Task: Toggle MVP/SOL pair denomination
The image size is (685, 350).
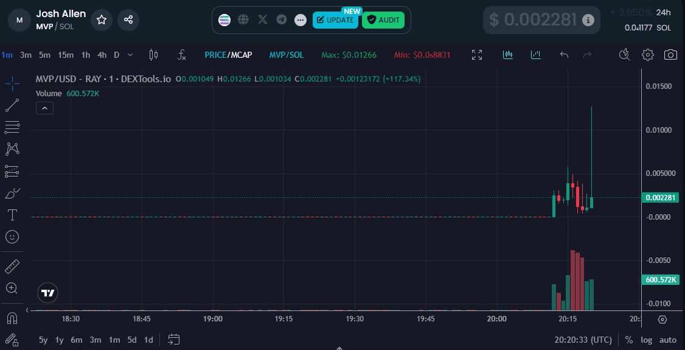Action: [x=287, y=55]
